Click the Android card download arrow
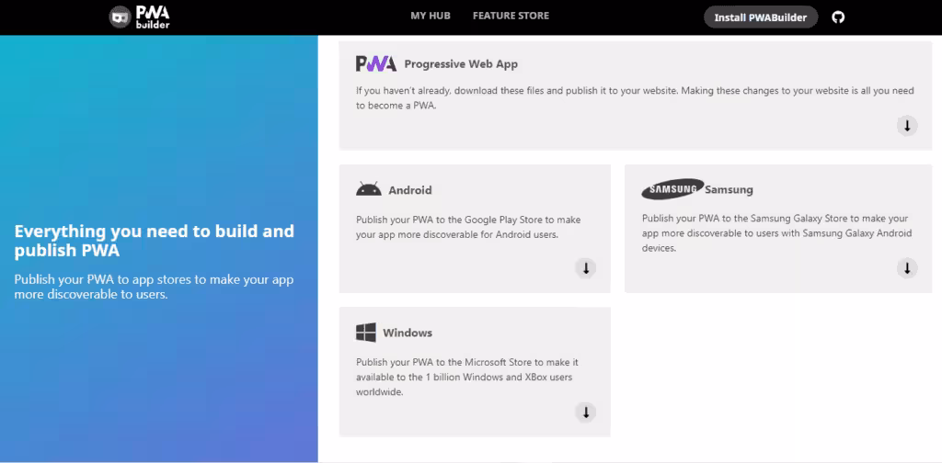This screenshot has height=463, width=942. coord(585,267)
